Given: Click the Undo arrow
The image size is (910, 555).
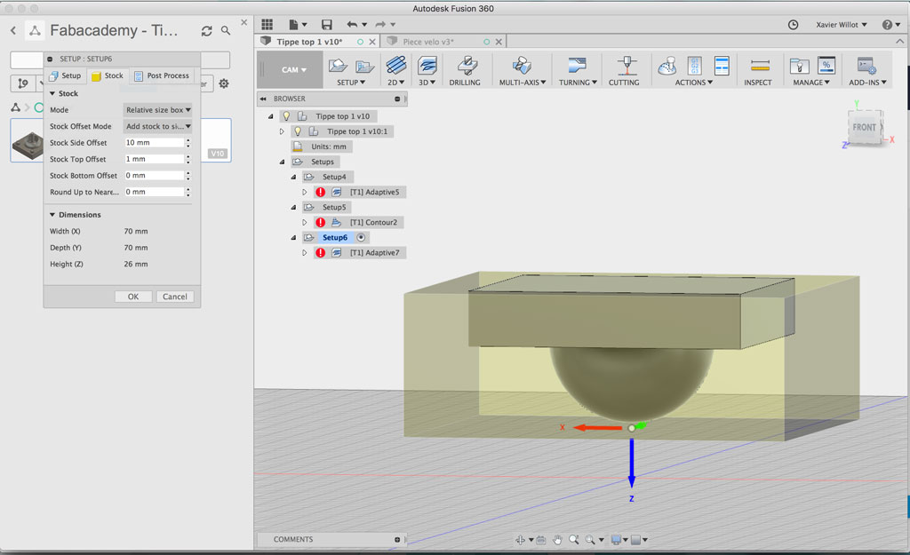Looking at the screenshot, I should [352, 24].
